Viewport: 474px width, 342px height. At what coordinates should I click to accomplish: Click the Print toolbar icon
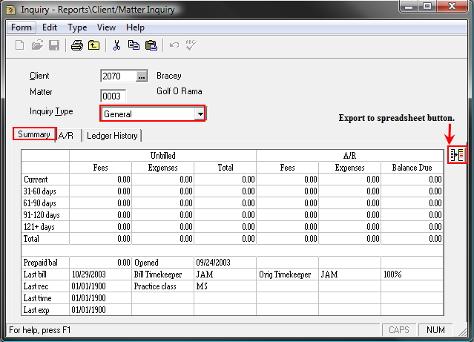(x=76, y=45)
